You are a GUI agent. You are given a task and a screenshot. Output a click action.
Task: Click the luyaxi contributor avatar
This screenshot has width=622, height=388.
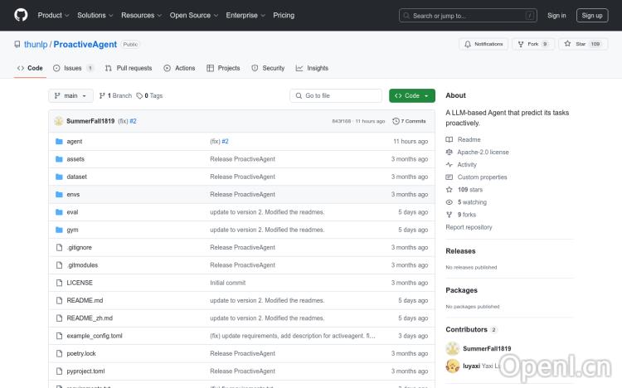click(x=453, y=366)
